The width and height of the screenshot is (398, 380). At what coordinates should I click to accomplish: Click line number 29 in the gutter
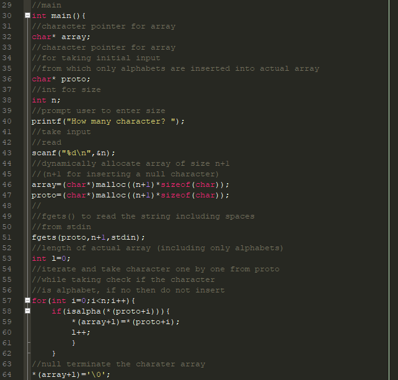[x=8, y=5]
